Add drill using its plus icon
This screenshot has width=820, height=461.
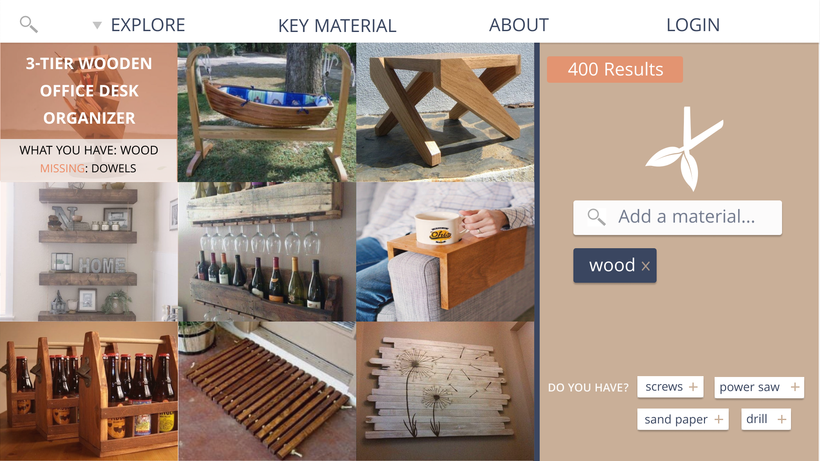[782, 419]
